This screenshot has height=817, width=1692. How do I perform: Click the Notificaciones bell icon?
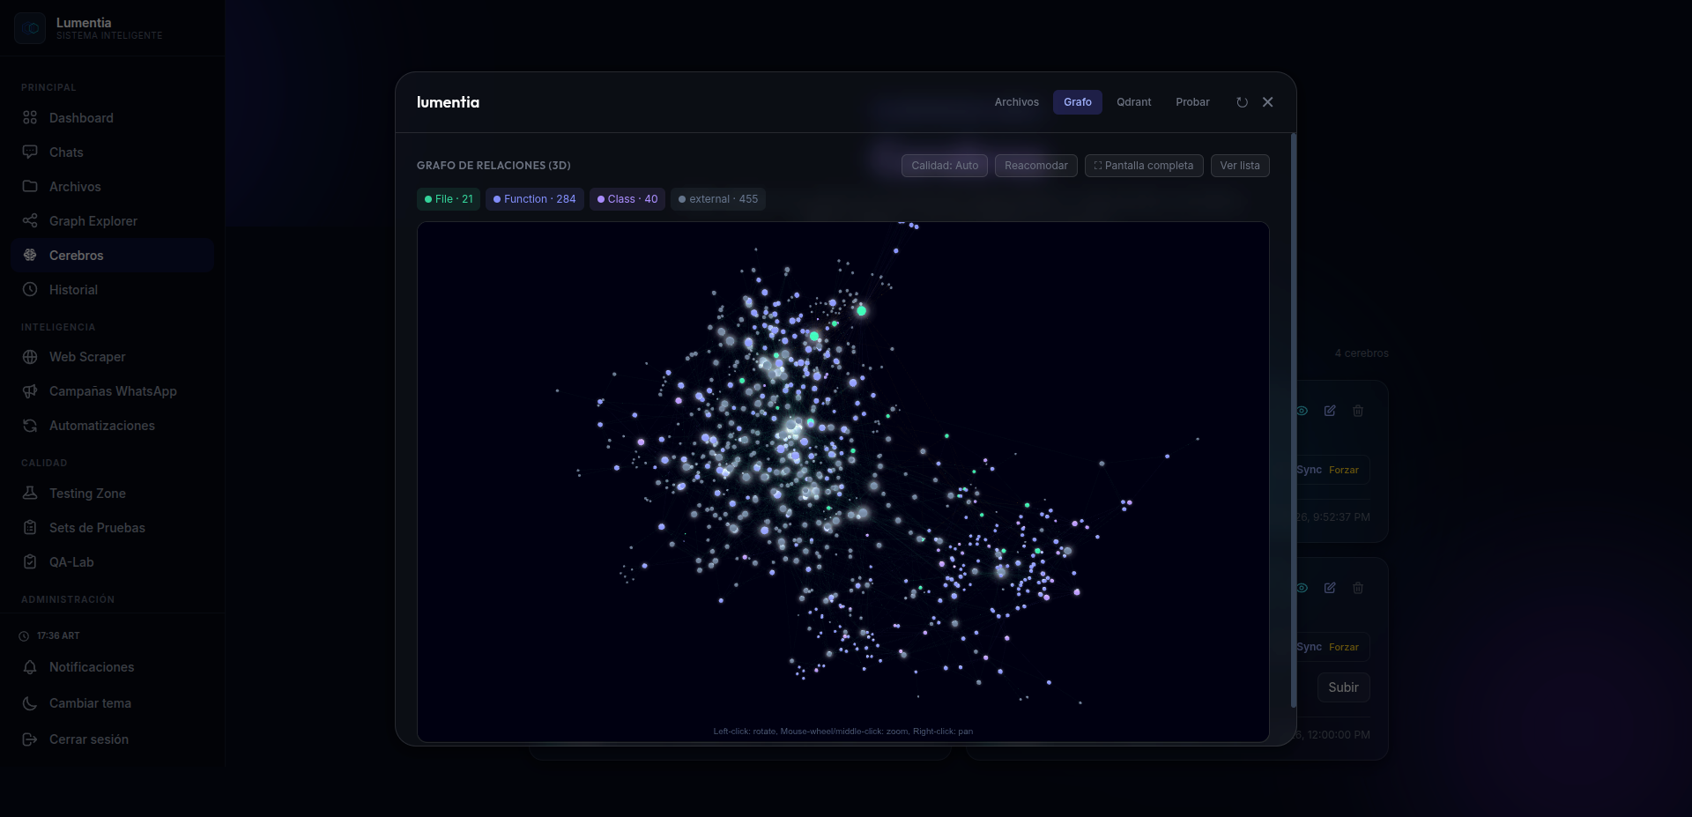click(x=30, y=667)
